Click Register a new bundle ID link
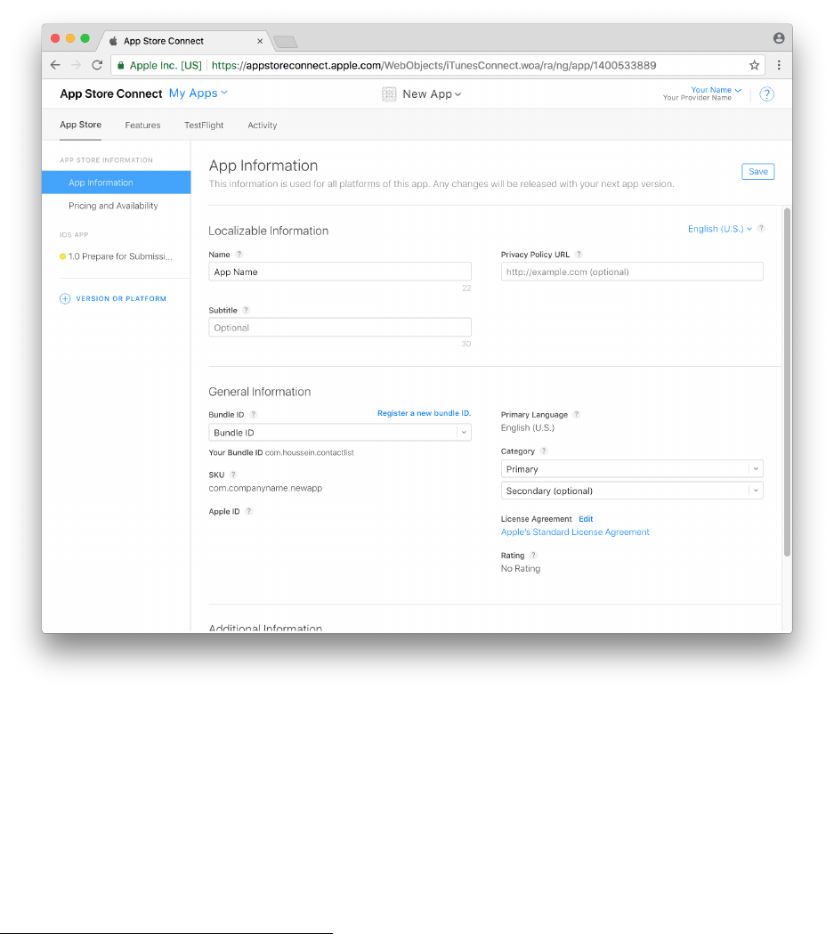The image size is (834, 934). 424,413
